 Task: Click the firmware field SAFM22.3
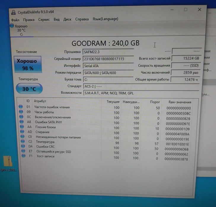tap(108, 52)
